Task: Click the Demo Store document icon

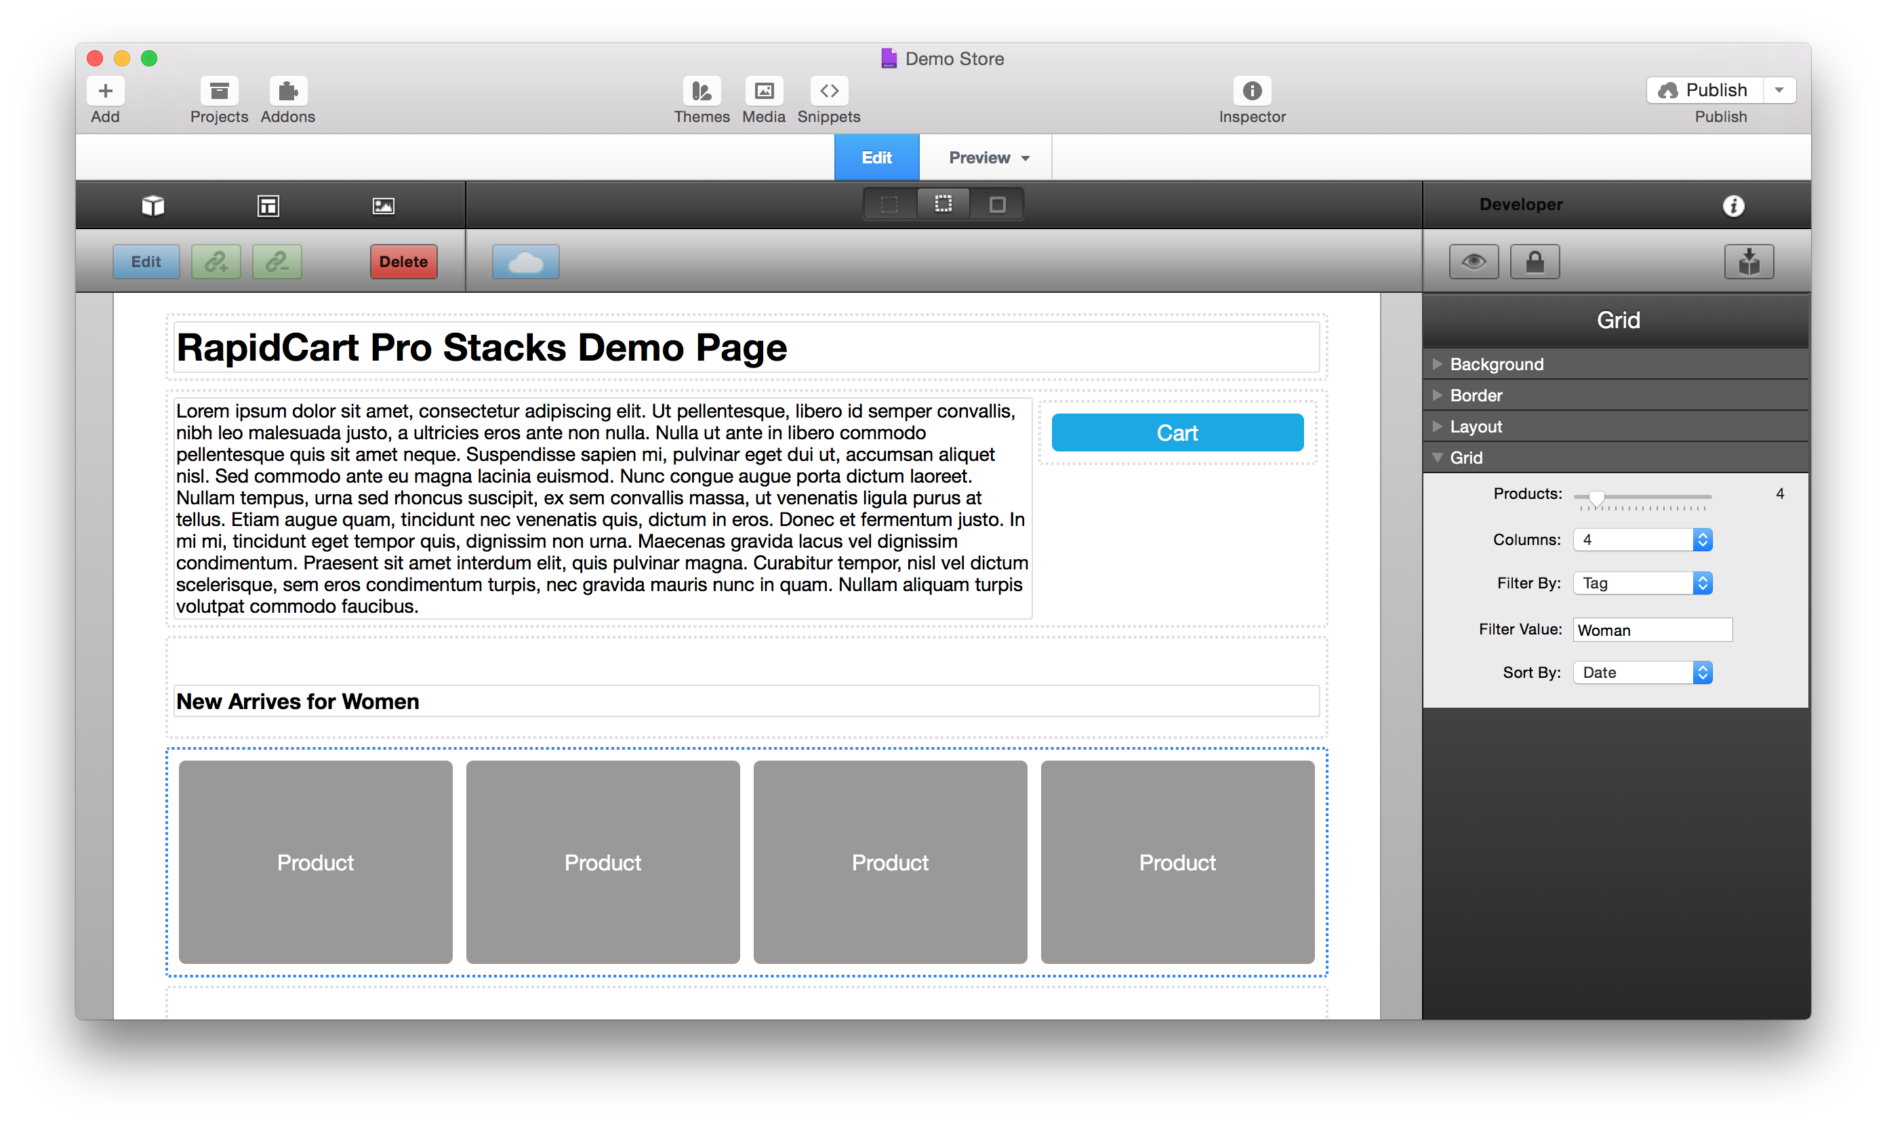Action: 889,58
